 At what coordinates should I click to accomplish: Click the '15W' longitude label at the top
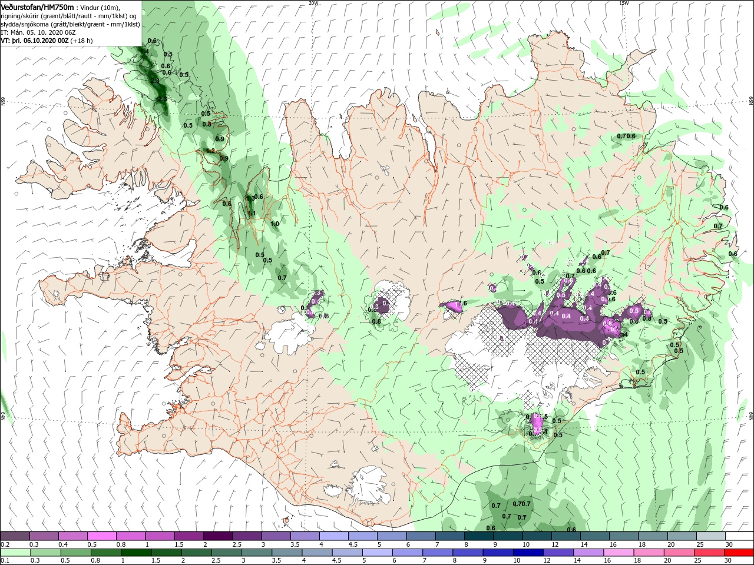624,2
